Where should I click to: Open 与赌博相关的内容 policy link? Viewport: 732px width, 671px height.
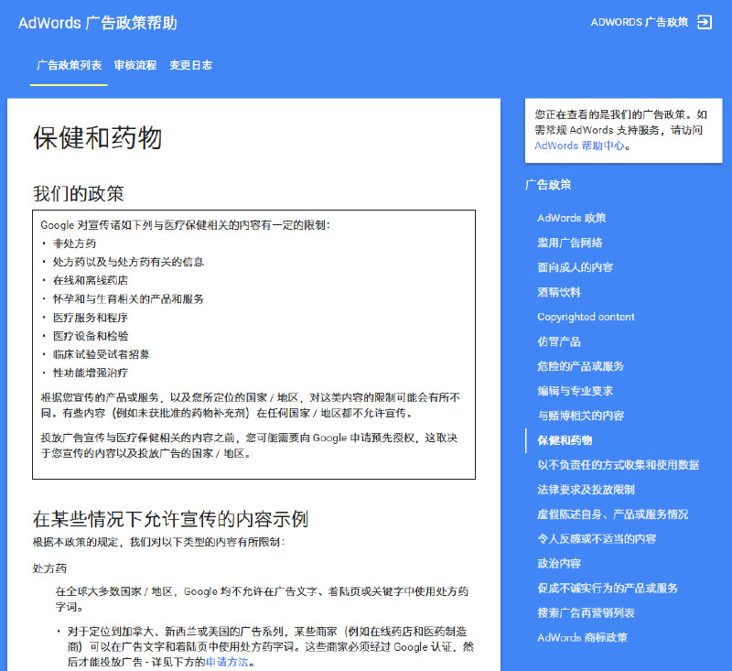point(581,416)
